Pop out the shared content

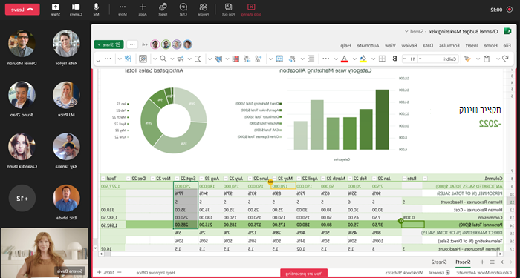click(x=229, y=9)
